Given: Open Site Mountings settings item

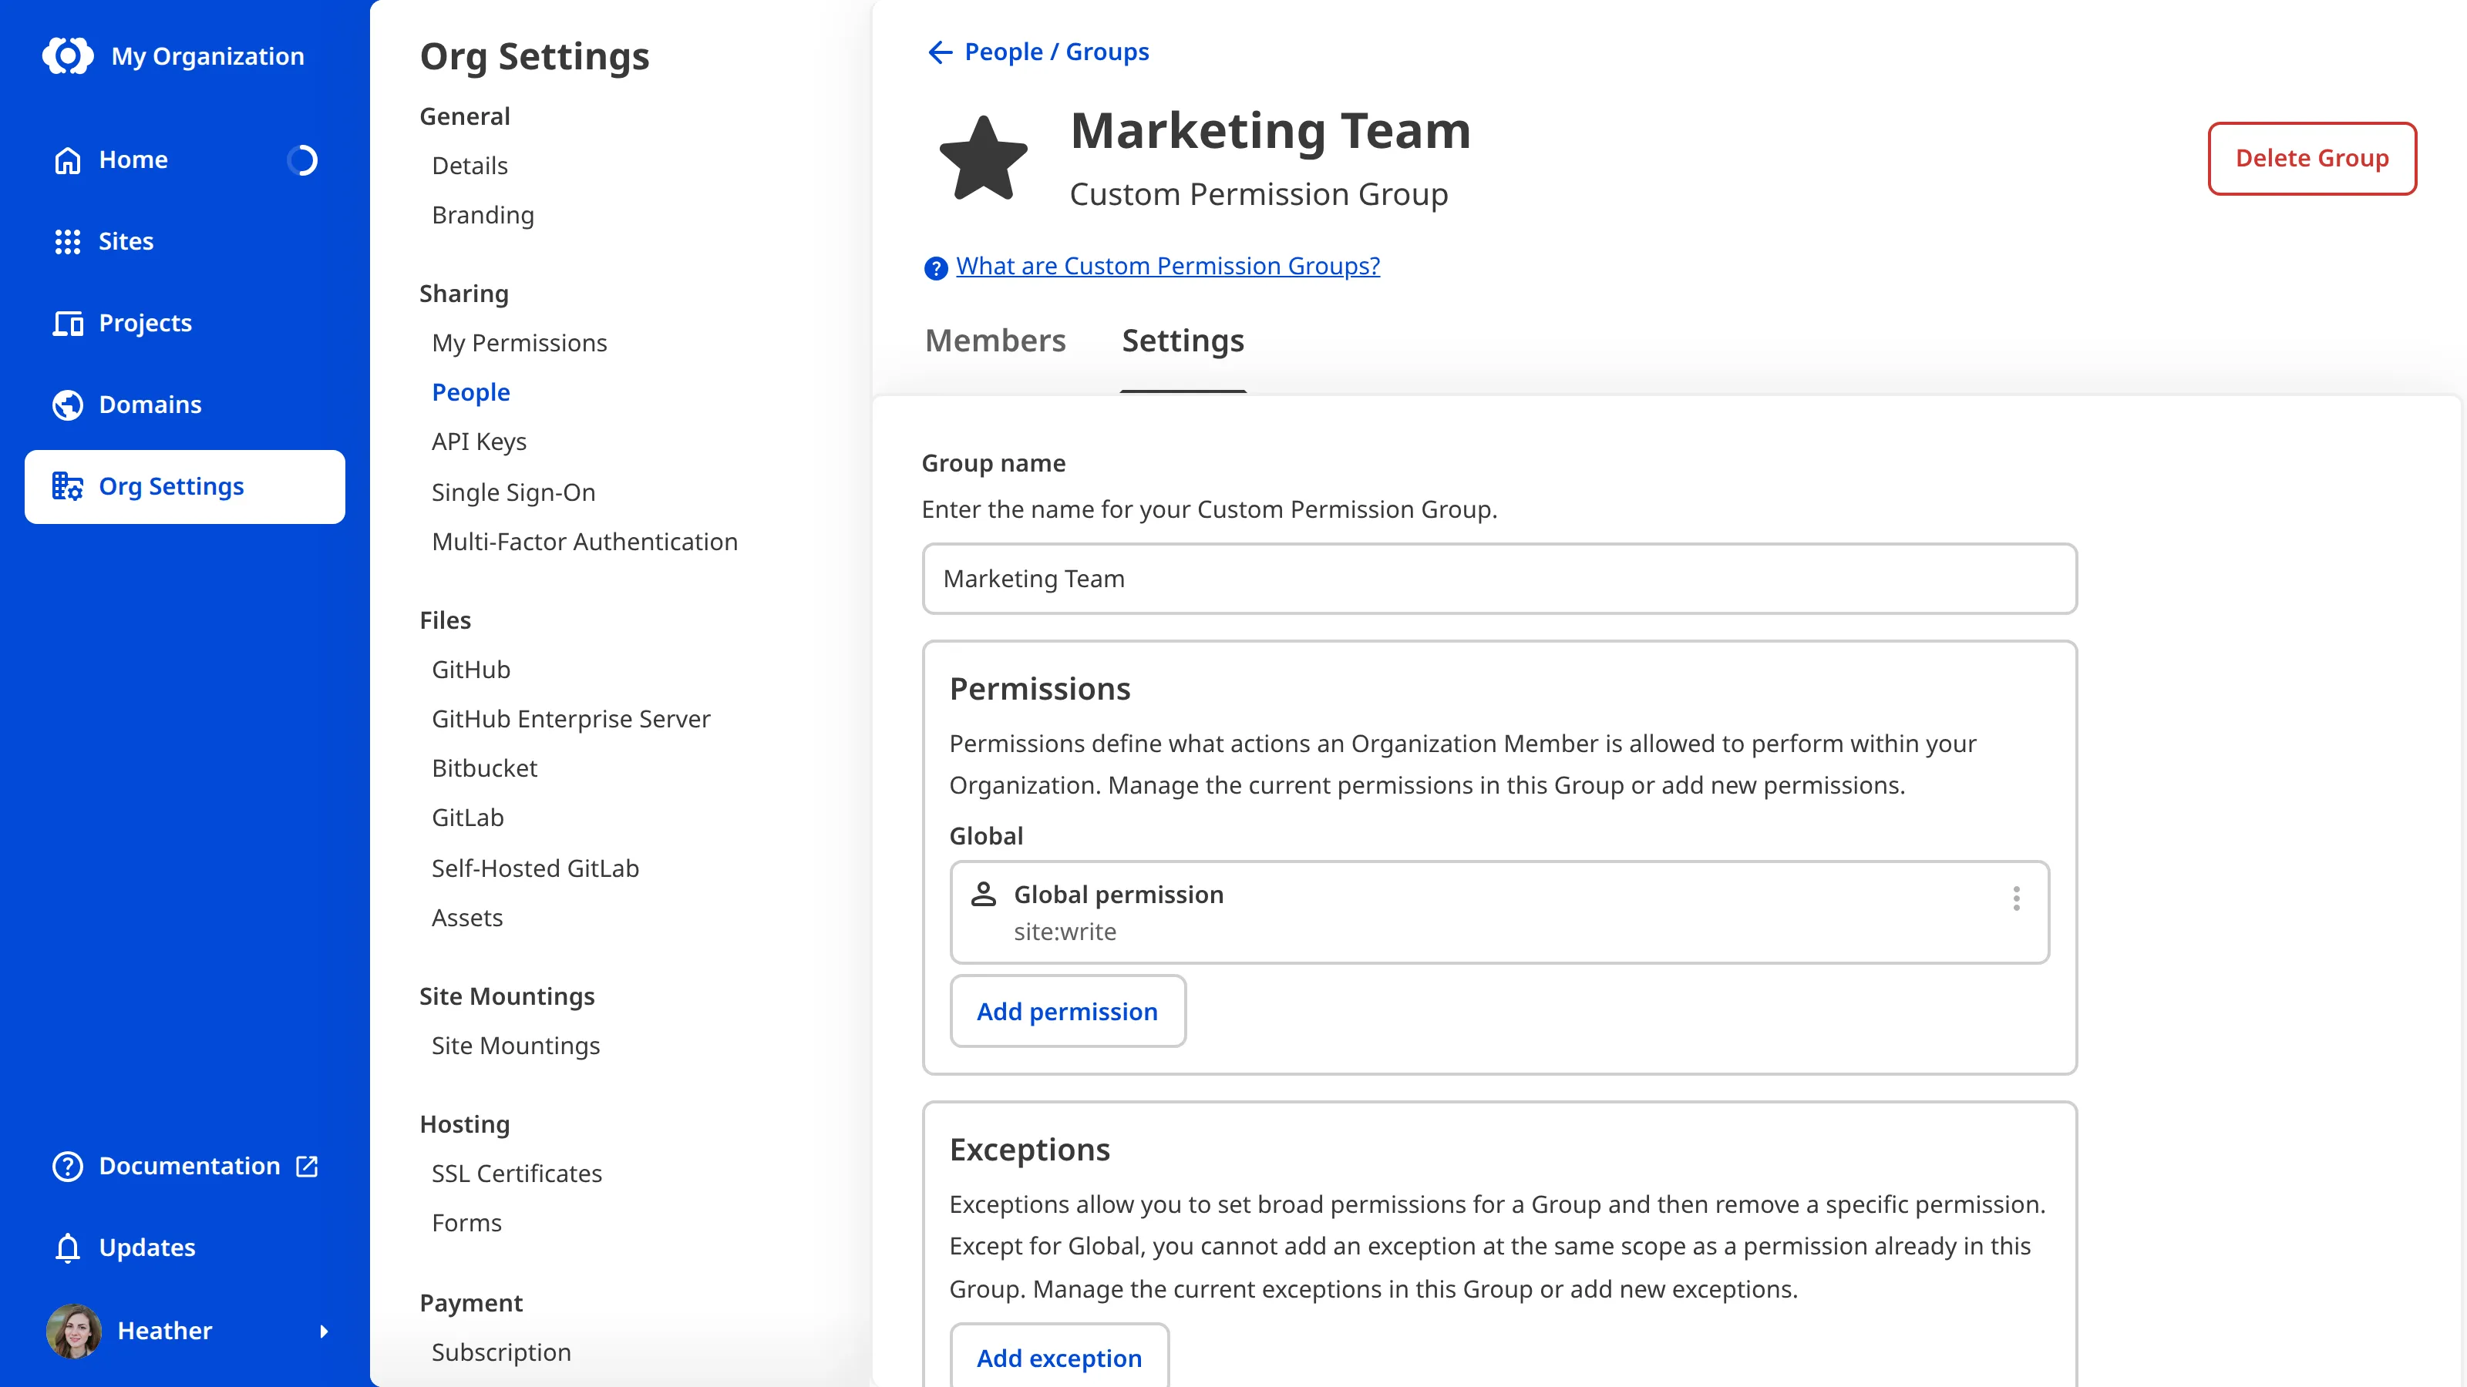Looking at the screenshot, I should point(515,1046).
